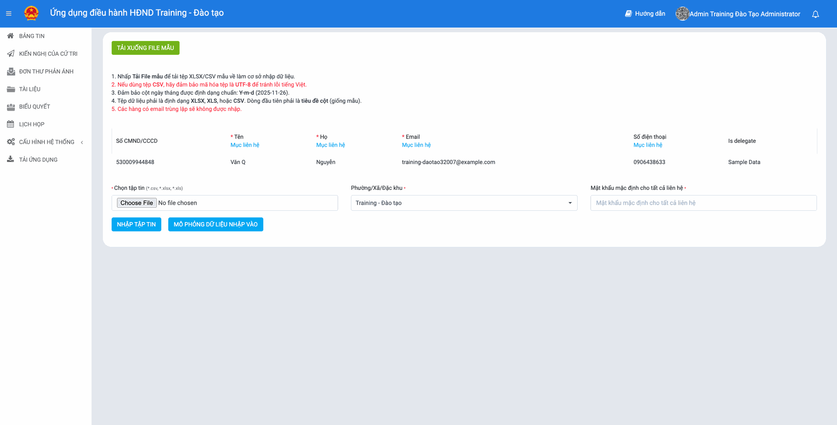Click the Bảng tin home icon
The width and height of the screenshot is (837, 425).
pos(10,36)
